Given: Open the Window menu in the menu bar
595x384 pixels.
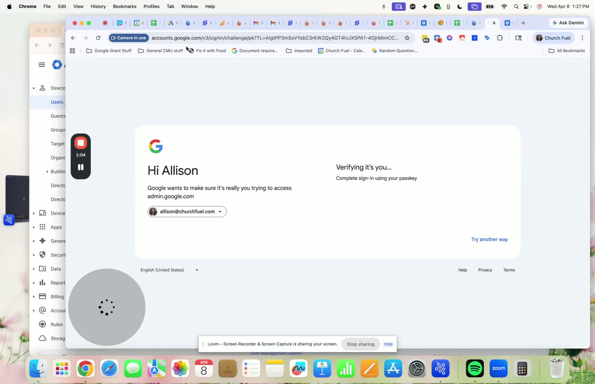Looking at the screenshot, I should pyautogui.click(x=189, y=6).
